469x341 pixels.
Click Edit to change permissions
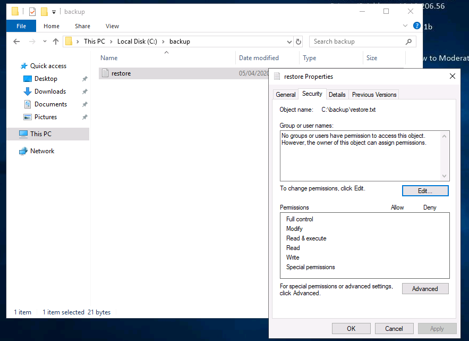coord(425,190)
